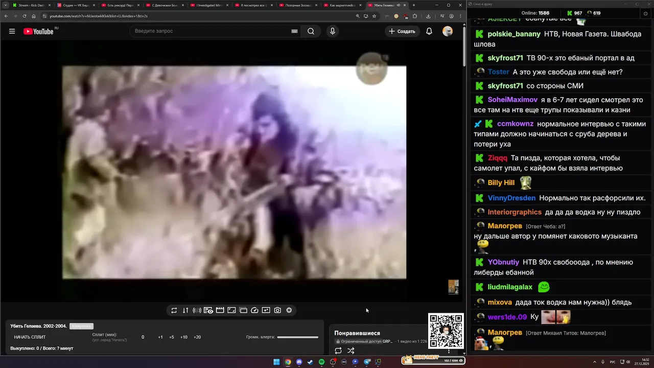
Task: Open Chrome from the taskbar
Action: pyautogui.click(x=288, y=362)
